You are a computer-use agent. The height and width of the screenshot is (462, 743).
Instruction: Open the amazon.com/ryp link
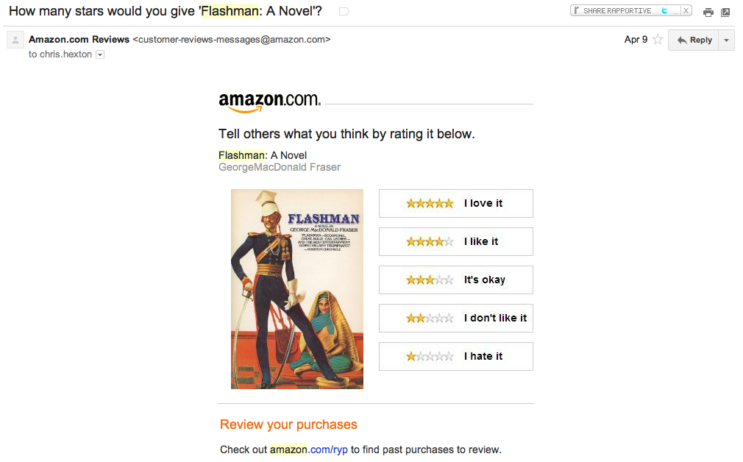(x=309, y=449)
